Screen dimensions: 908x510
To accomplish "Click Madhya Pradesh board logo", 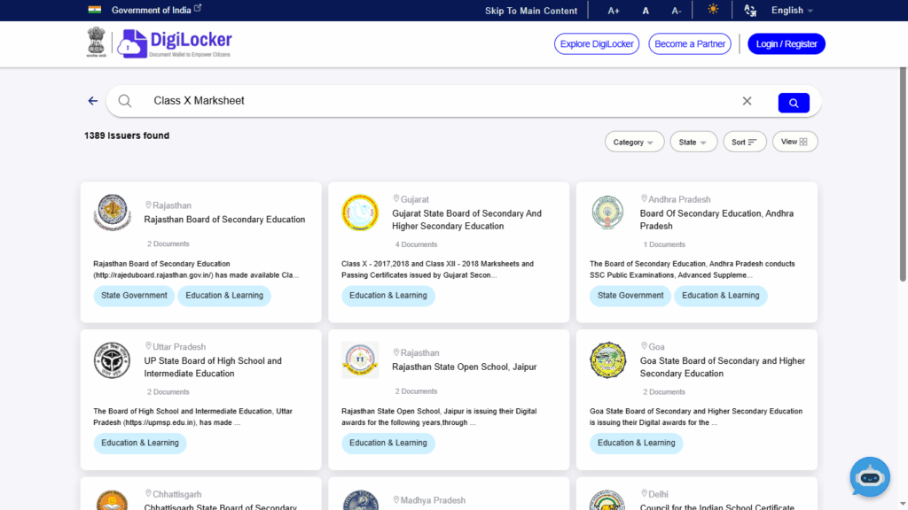I will (x=360, y=500).
